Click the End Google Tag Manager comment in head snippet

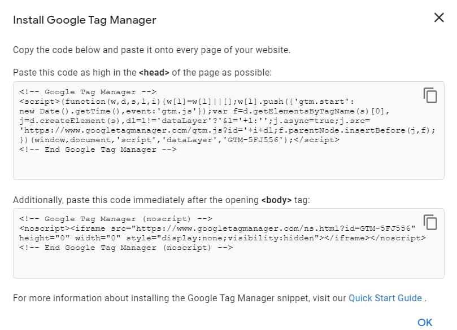coord(98,149)
